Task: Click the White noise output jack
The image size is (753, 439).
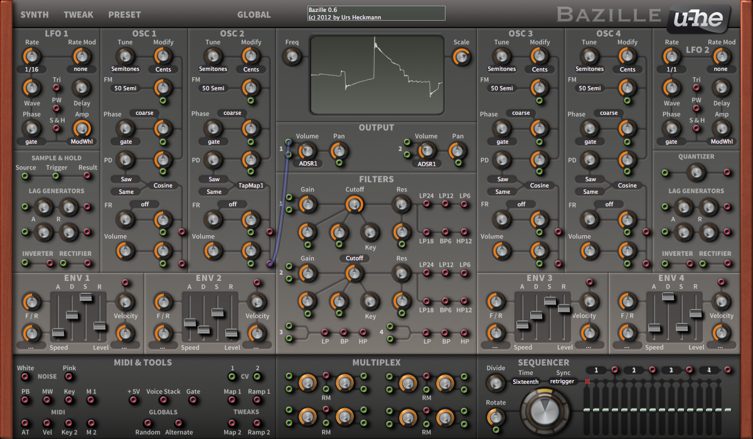Action: click(x=25, y=377)
